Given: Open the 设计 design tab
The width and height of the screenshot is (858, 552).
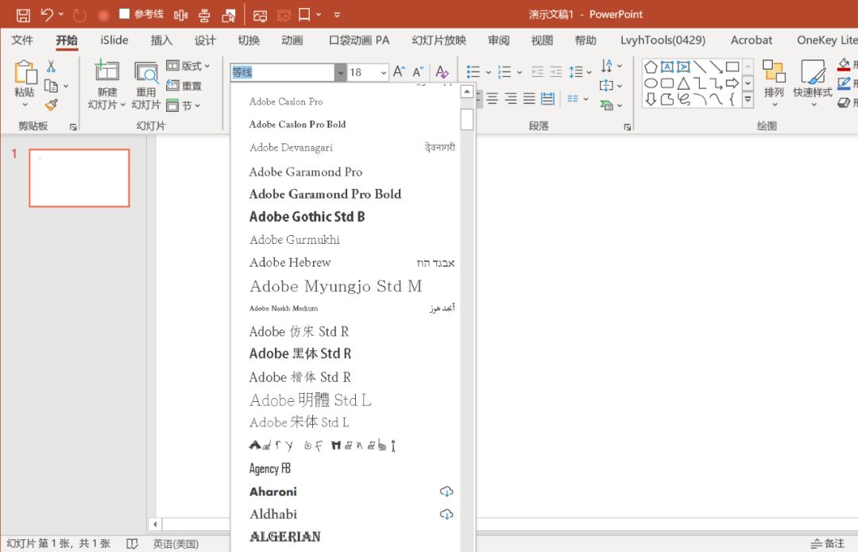Looking at the screenshot, I should click(205, 41).
